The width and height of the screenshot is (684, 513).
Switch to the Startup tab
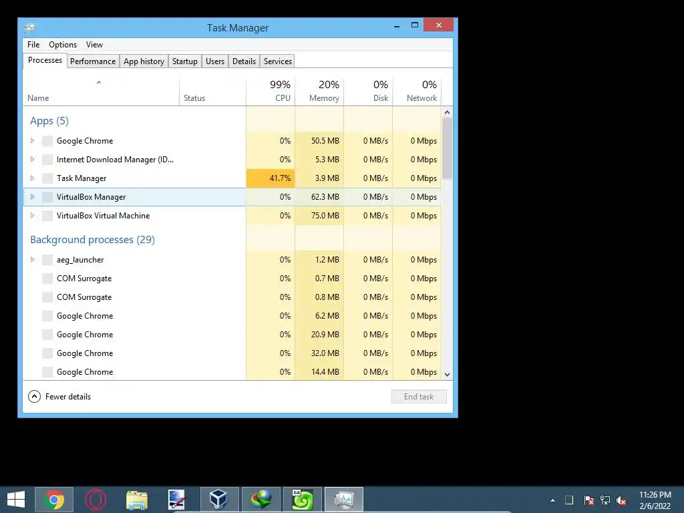click(x=185, y=61)
